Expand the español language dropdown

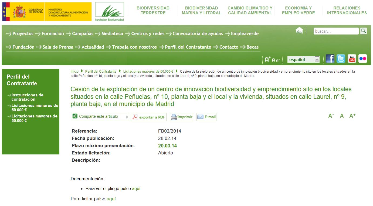(x=317, y=60)
